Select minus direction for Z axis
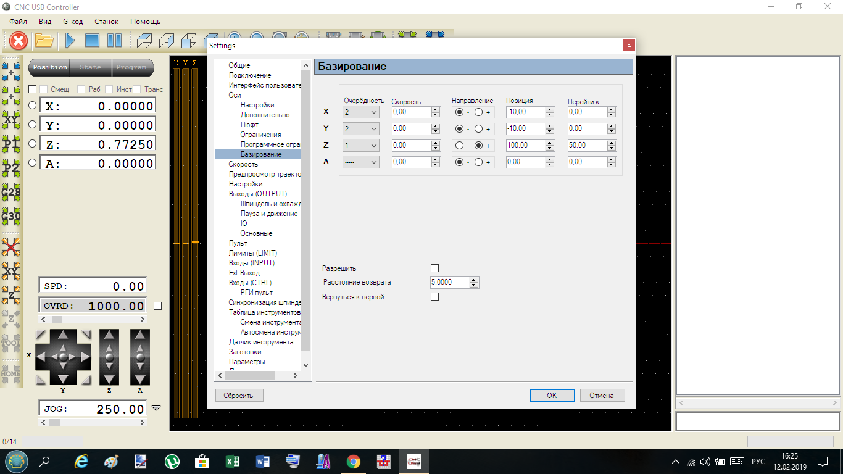The height and width of the screenshot is (474, 843). [459, 146]
